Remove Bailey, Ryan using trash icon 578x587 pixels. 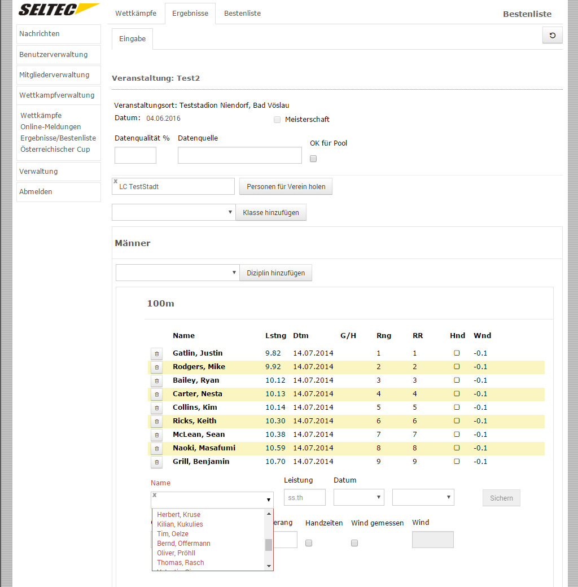[156, 381]
